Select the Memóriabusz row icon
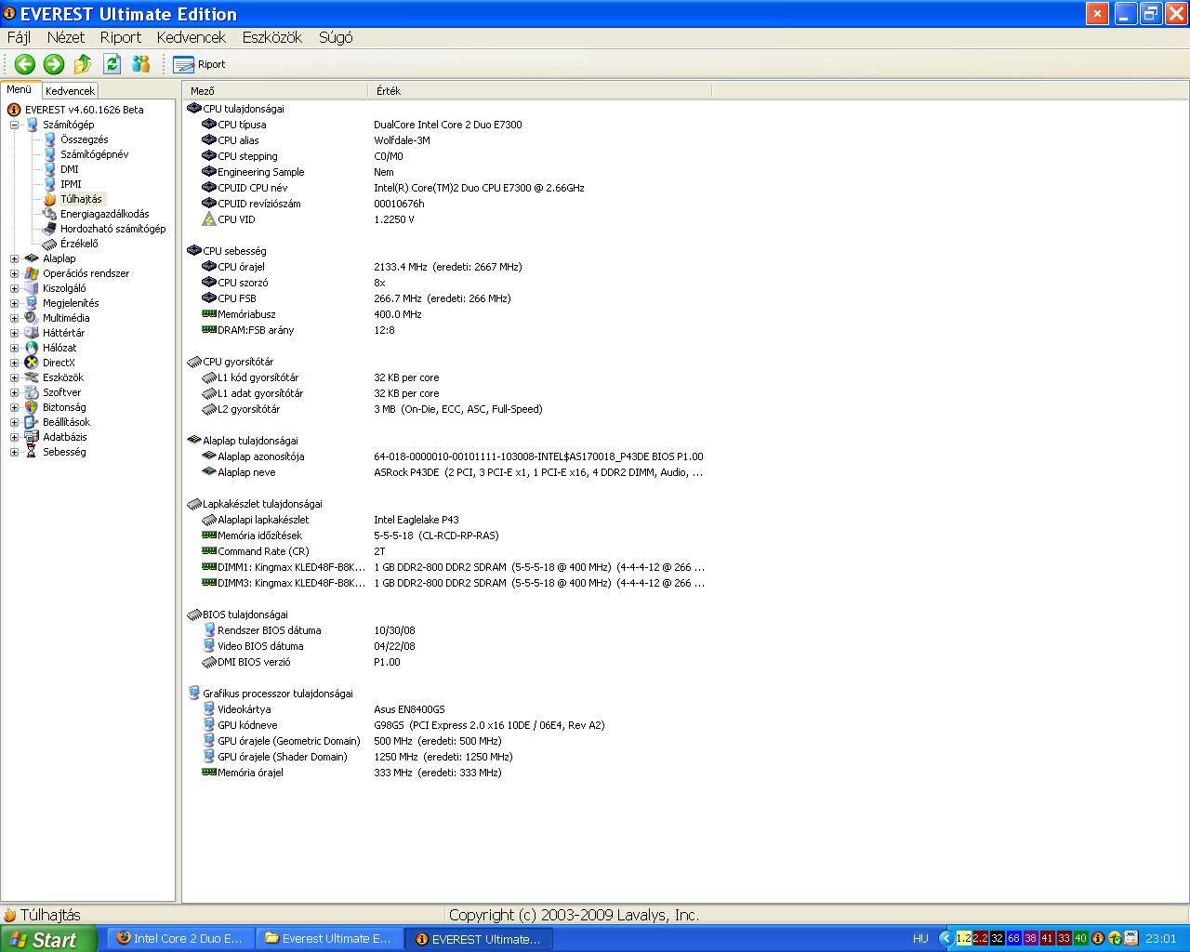Screen dimensions: 1190x952 tap(209, 314)
